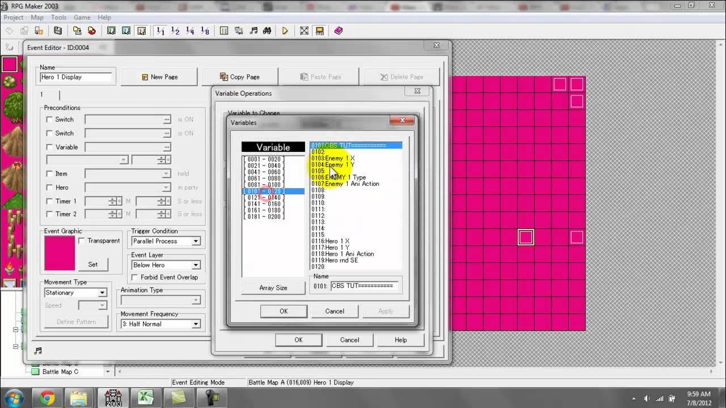Click the Close Project toolbar icon
726x408 pixels.
[39, 31]
